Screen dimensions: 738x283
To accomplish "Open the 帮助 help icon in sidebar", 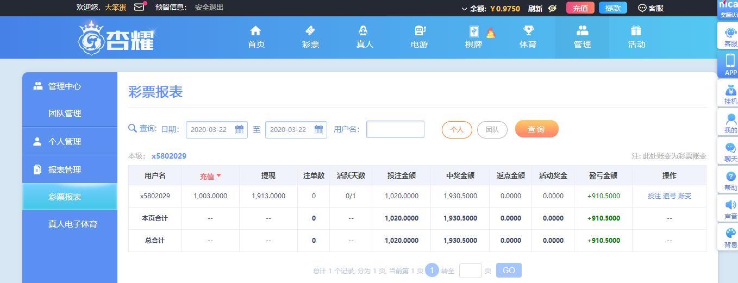I will pyautogui.click(x=730, y=177).
